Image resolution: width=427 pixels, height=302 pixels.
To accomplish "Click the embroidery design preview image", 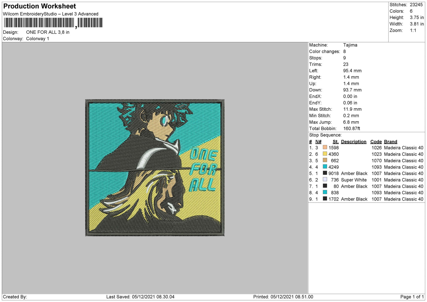I will (x=155, y=167).
